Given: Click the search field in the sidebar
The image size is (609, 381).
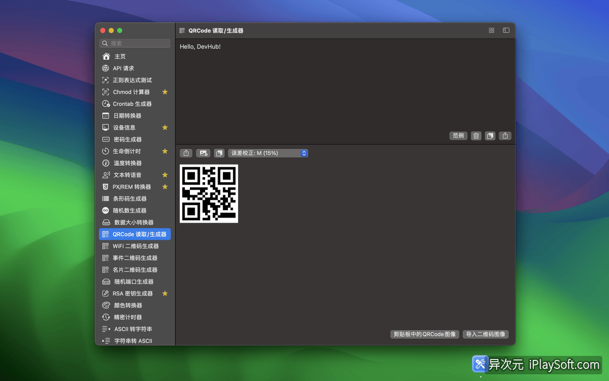Looking at the screenshot, I should tap(134, 43).
